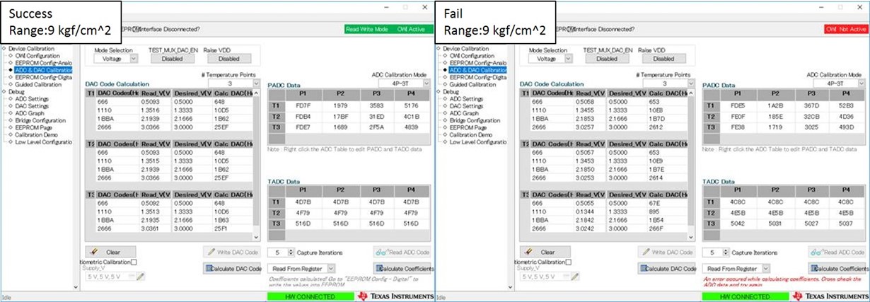The image size is (870, 302).
Task: Collapse Device Calibration node in Fail window
Action: 438,48
